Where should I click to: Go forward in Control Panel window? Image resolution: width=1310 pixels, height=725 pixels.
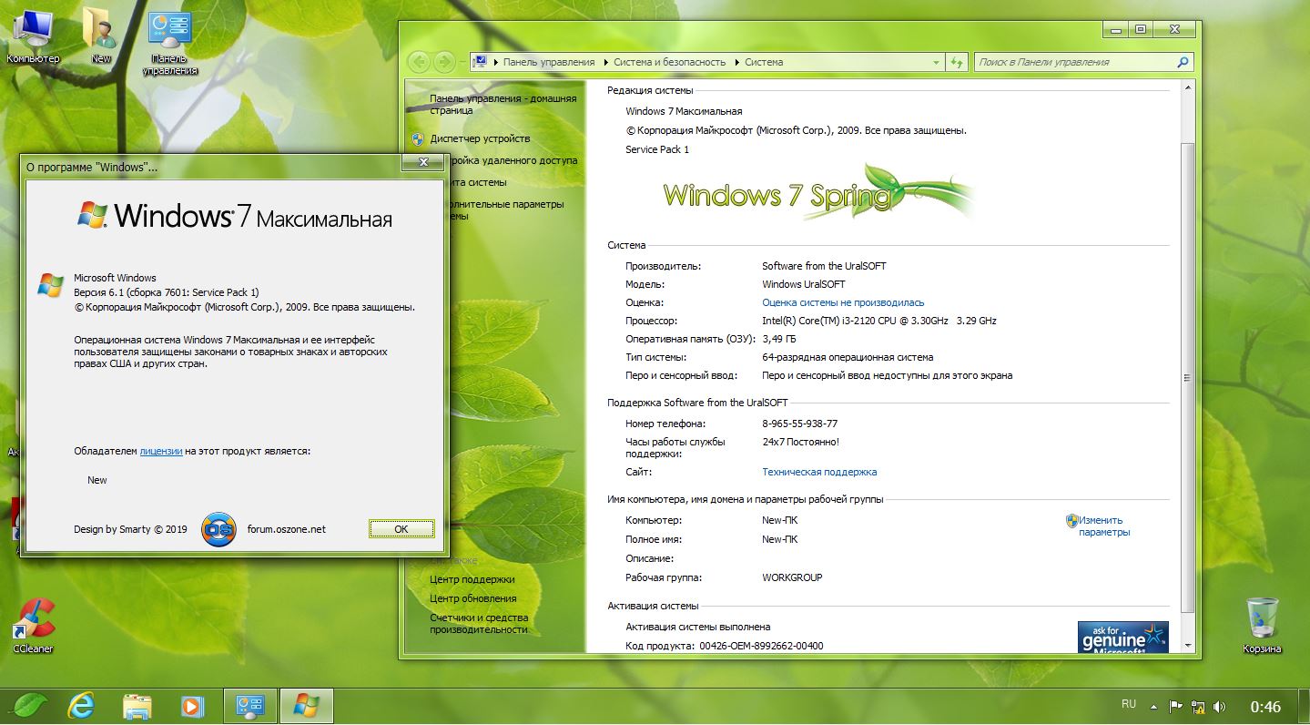pyautogui.click(x=444, y=62)
